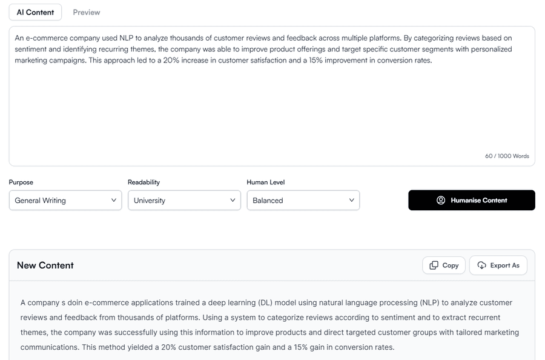Switch to the Preview tab
Viewport: 545px width, 360px height.
[87, 13]
